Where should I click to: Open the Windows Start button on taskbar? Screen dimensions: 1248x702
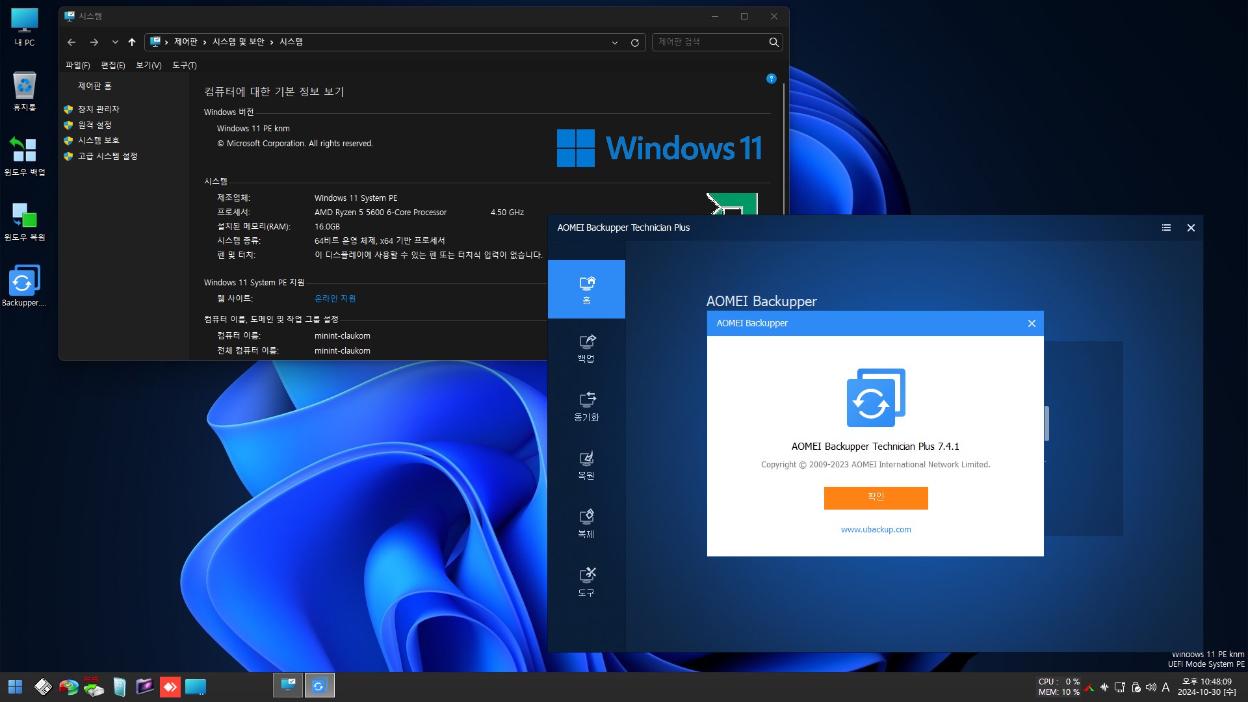click(x=15, y=686)
